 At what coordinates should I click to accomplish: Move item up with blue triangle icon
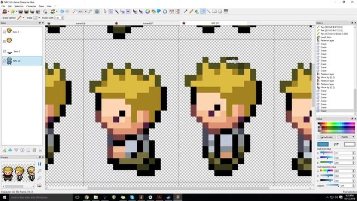tap(10, 150)
